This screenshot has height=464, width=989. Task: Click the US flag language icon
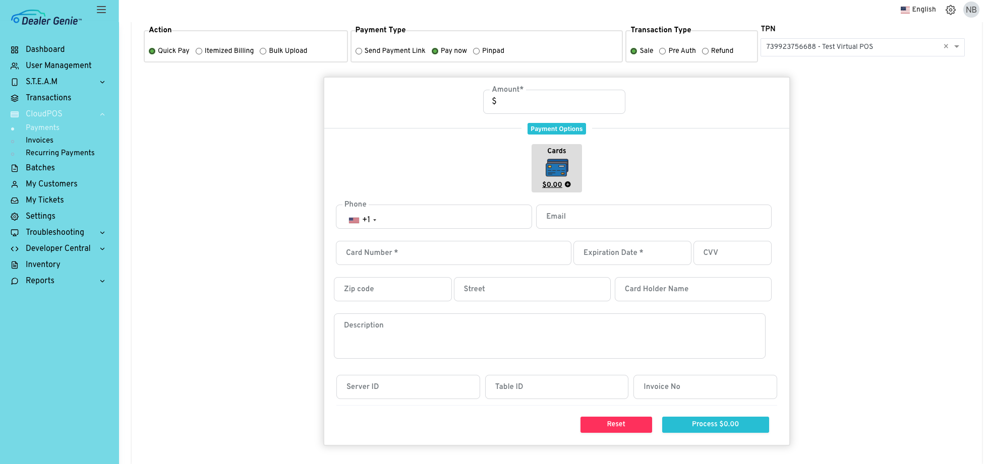pyautogui.click(x=905, y=10)
